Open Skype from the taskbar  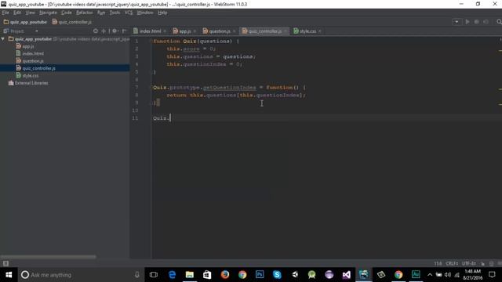click(x=277, y=275)
